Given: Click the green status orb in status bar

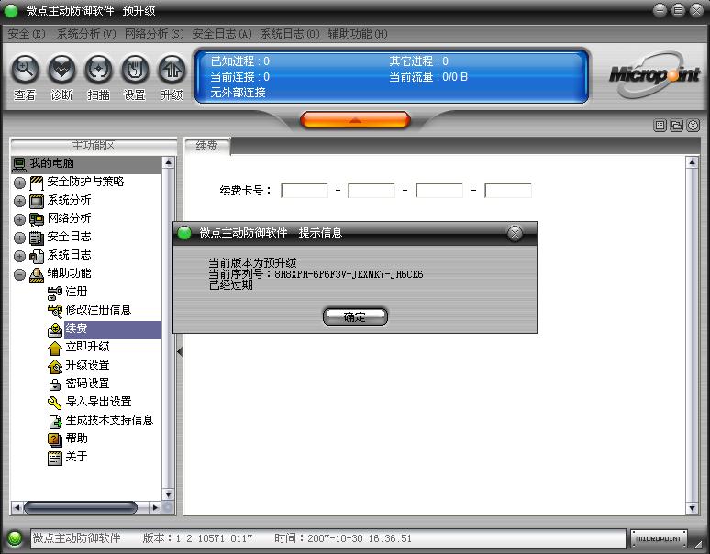Looking at the screenshot, I should [15, 538].
